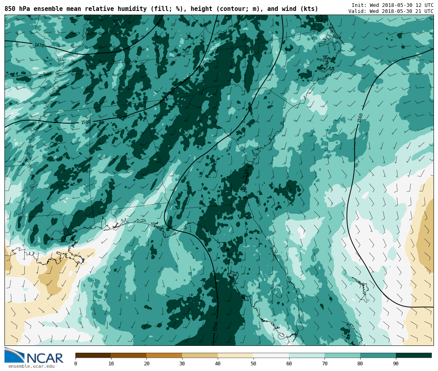Click the colorbar tick label 20
The height and width of the screenshot is (371, 438).
(x=147, y=363)
